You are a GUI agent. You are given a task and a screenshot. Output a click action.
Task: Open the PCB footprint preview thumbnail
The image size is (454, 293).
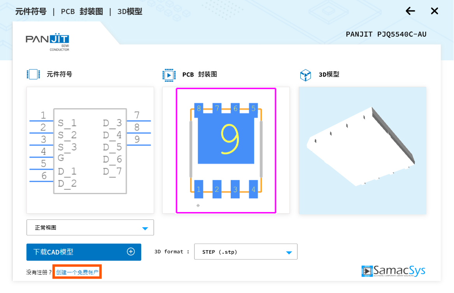(x=226, y=150)
